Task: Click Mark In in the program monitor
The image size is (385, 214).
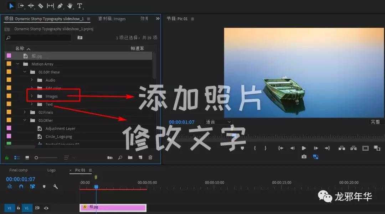Action: pyautogui.click(x=255, y=148)
